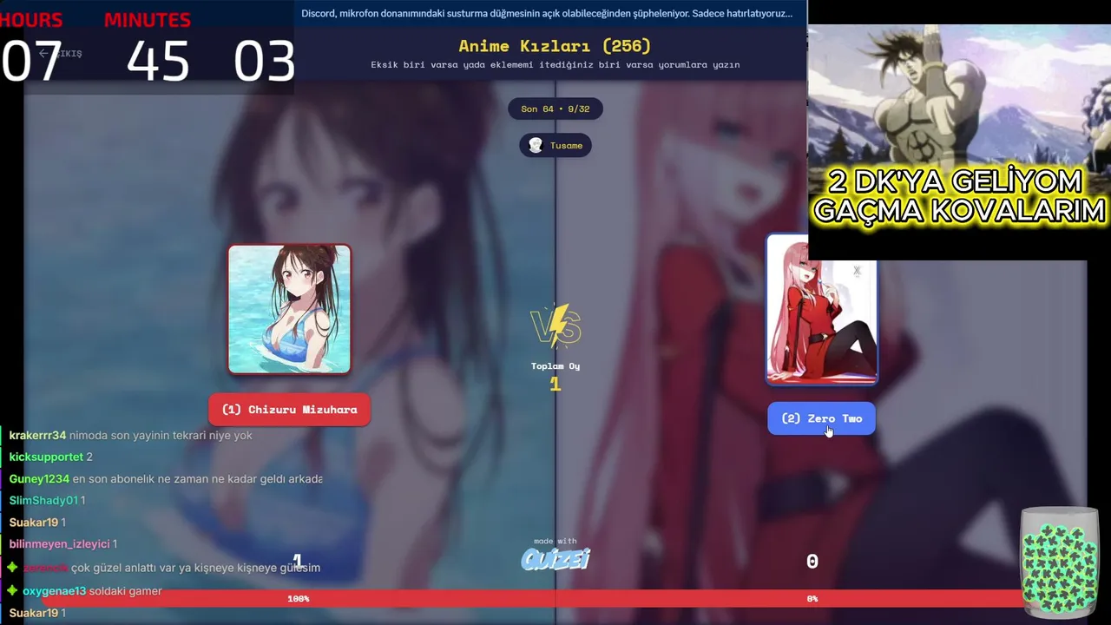The image size is (1111, 625).
Task: Click the 'Son 64 • 9/32' round indicator
Action: [x=555, y=109]
